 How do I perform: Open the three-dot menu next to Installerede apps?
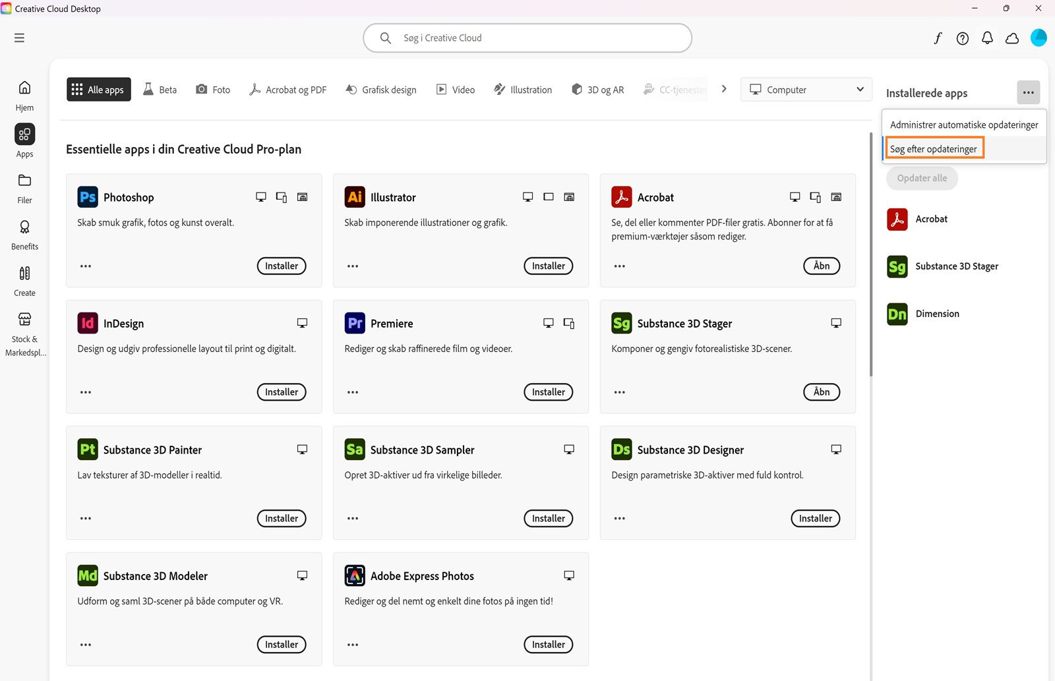click(x=1028, y=92)
